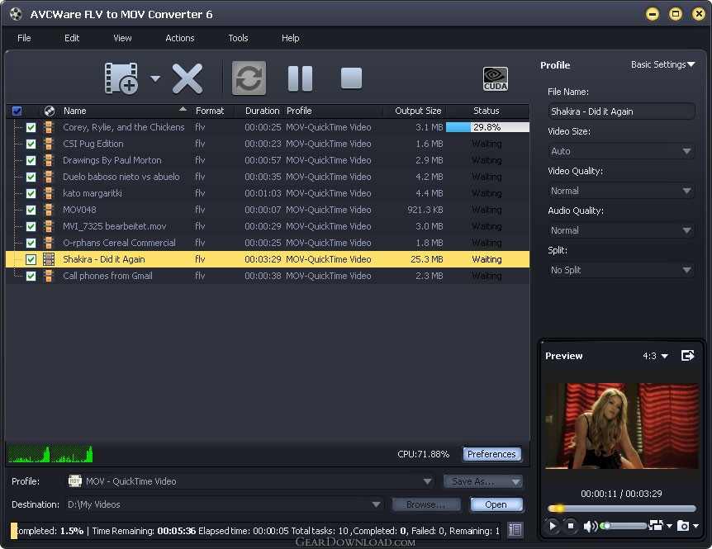The width and height of the screenshot is (712, 549).
Task: Click the Stop conversion square icon
Action: (x=352, y=78)
